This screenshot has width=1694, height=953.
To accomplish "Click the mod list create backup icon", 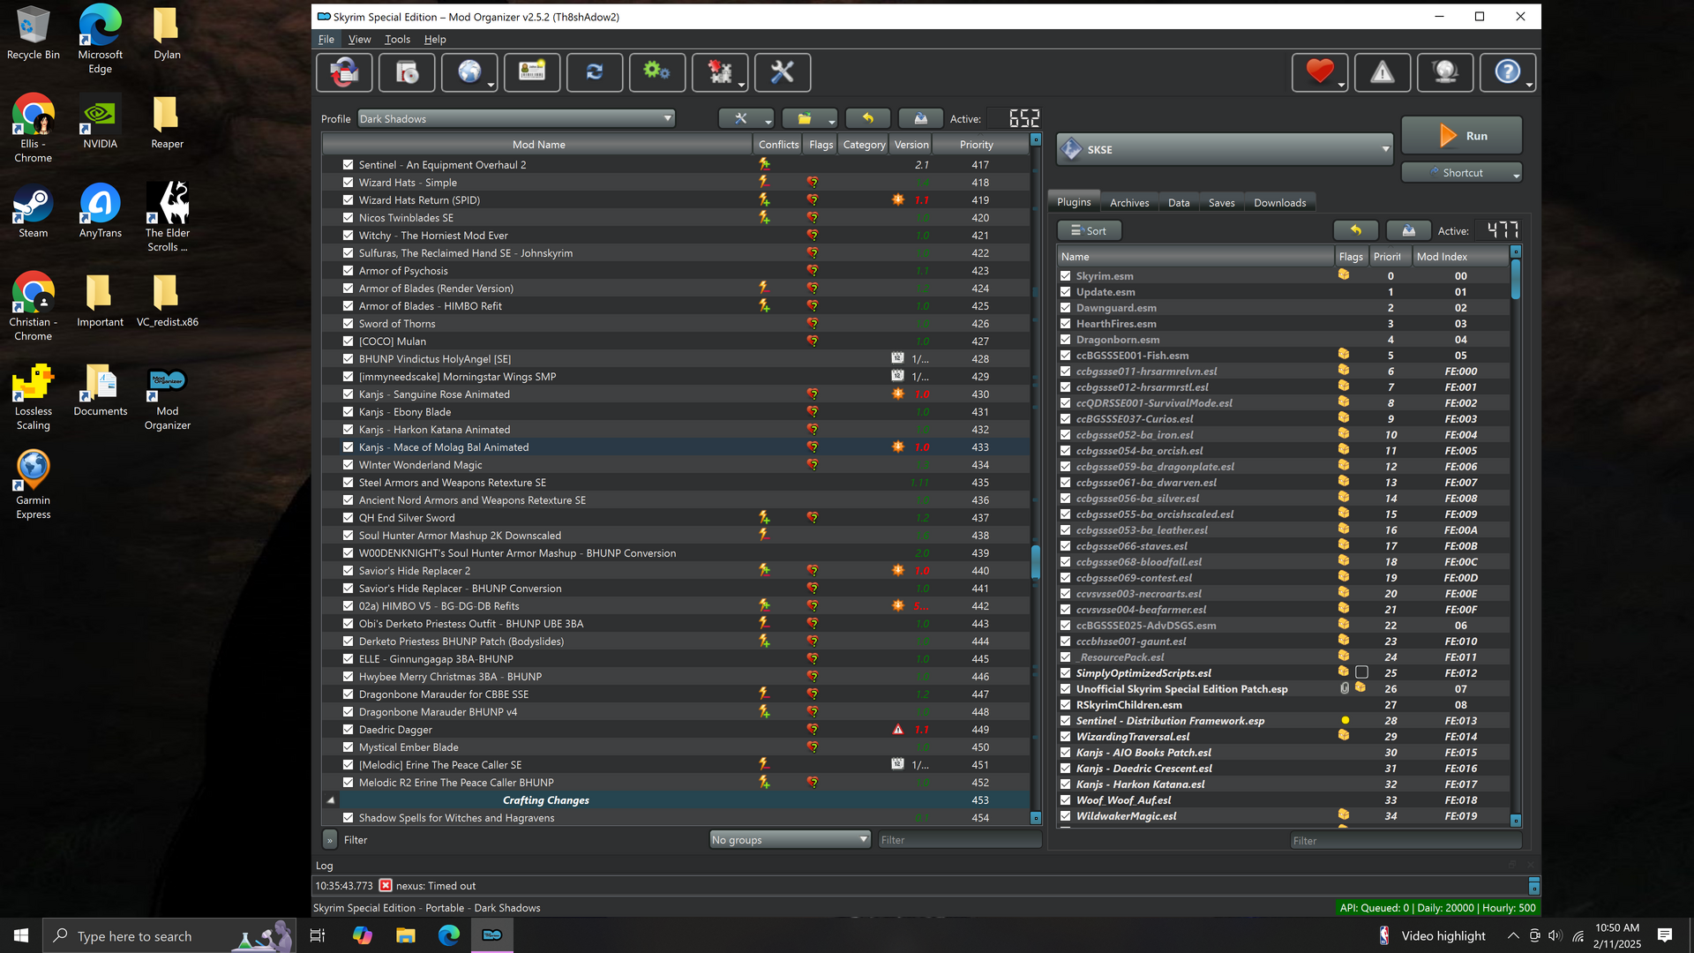I will pos(921,118).
